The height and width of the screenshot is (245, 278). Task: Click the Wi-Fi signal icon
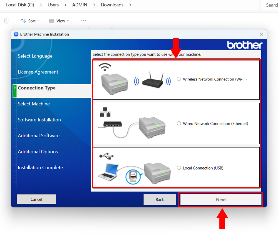[x=105, y=67]
